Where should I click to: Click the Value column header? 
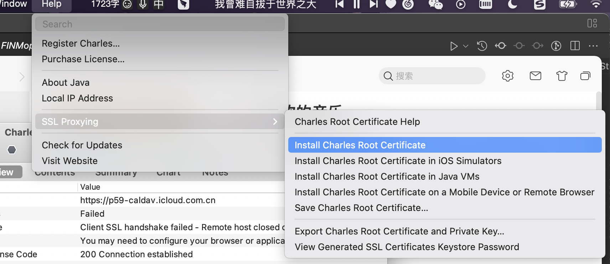(90, 187)
